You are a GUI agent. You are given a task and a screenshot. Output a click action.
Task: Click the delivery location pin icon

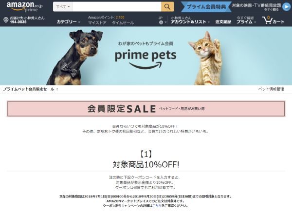coord(6,20)
